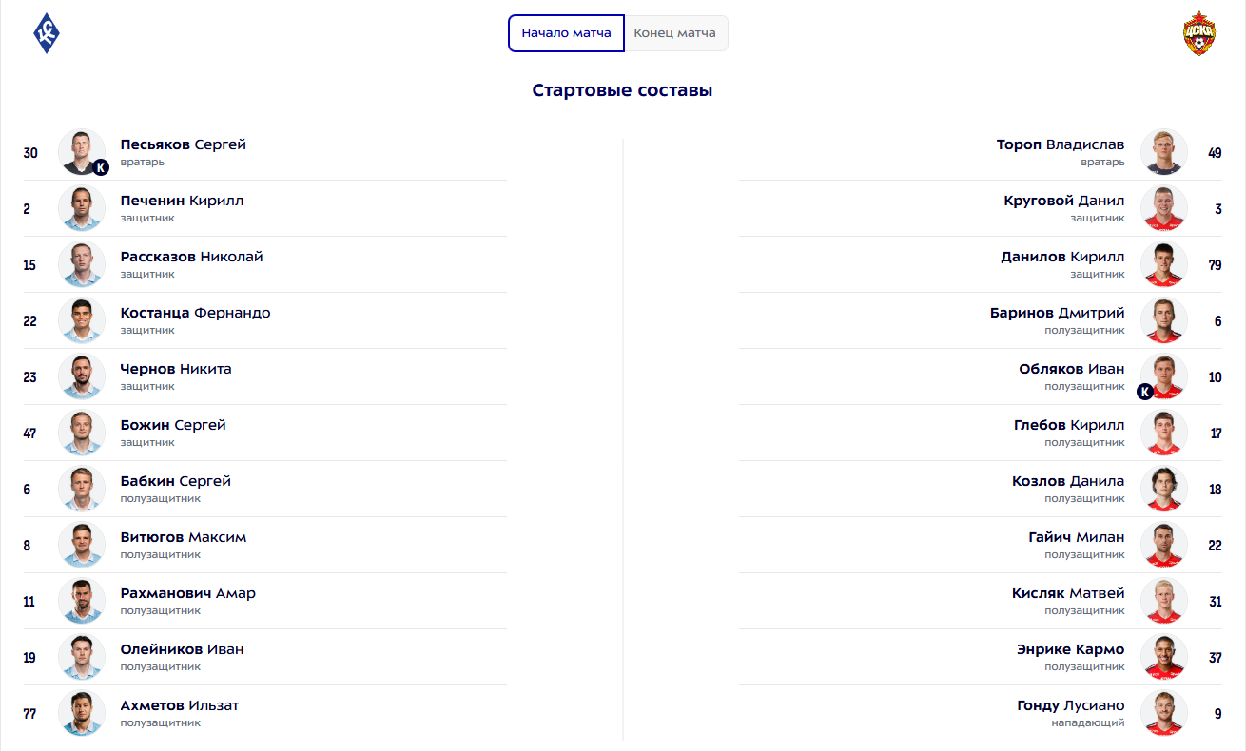Screen dimensions: 1246x751
Task: Open the Круговой Данил name link
Action: point(1063,201)
